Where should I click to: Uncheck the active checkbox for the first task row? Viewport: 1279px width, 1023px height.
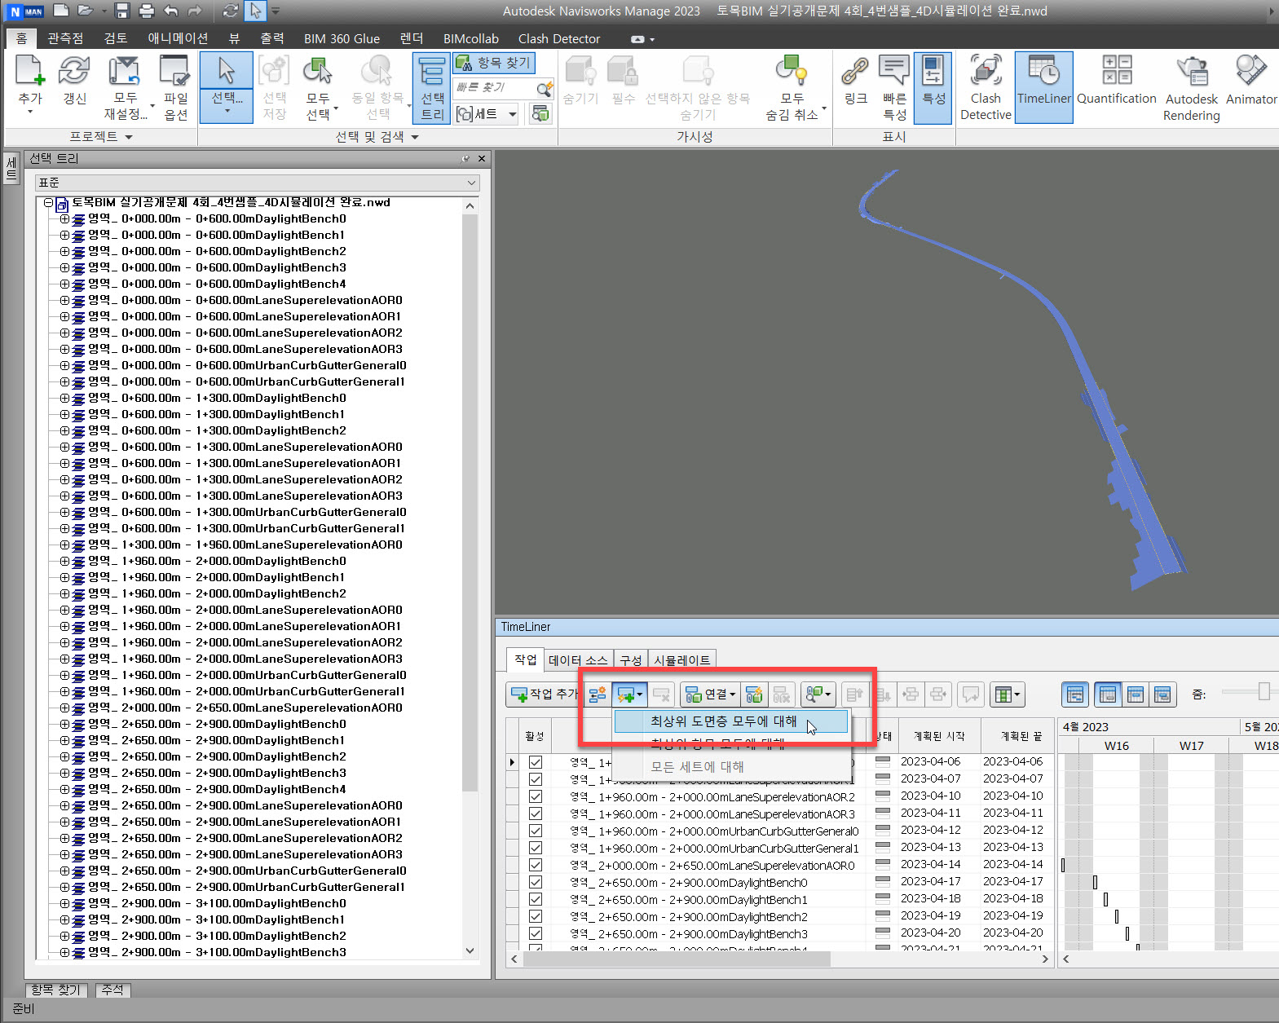536,762
